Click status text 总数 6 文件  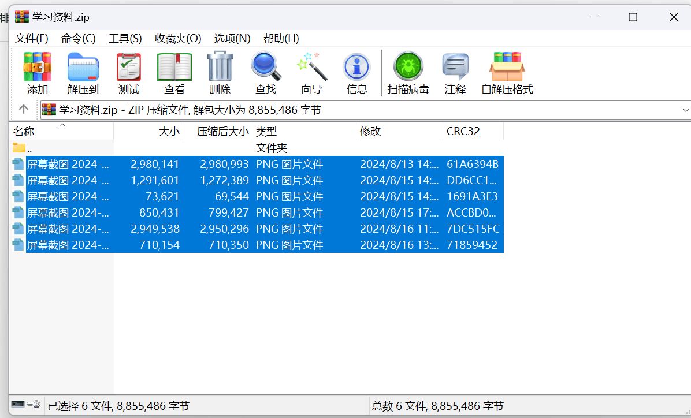(x=400, y=406)
